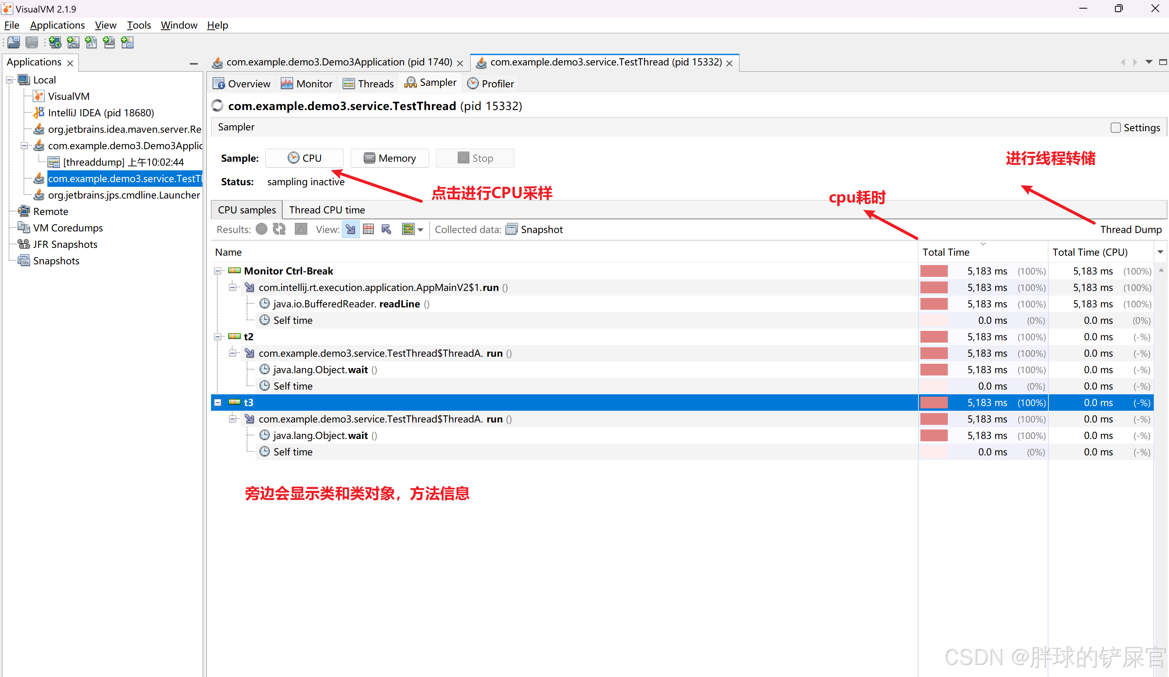Click the Load Snapshot toolbar icon
This screenshot has width=1169, height=677.
click(x=14, y=43)
